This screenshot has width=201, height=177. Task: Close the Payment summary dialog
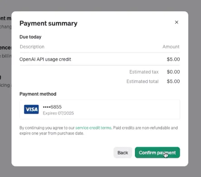click(x=177, y=22)
